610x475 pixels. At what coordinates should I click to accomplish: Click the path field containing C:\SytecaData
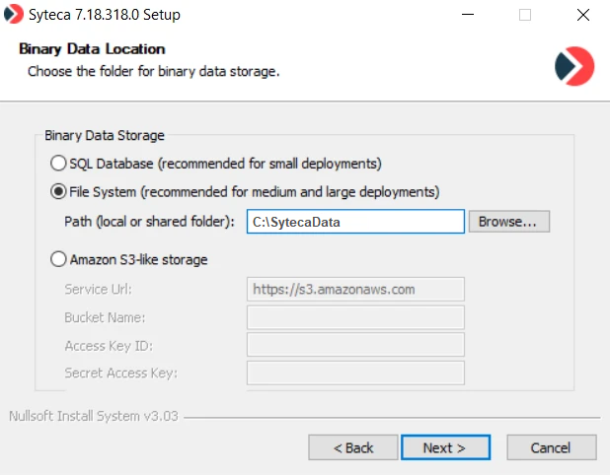(355, 222)
